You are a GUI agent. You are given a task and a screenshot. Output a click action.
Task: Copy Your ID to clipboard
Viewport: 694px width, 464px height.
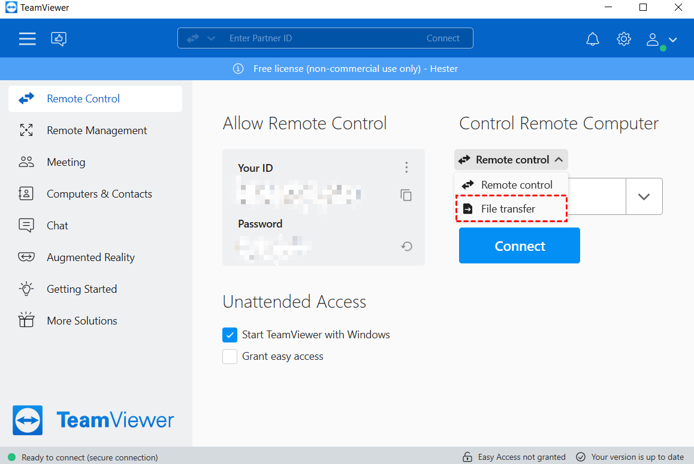click(406, 195)
